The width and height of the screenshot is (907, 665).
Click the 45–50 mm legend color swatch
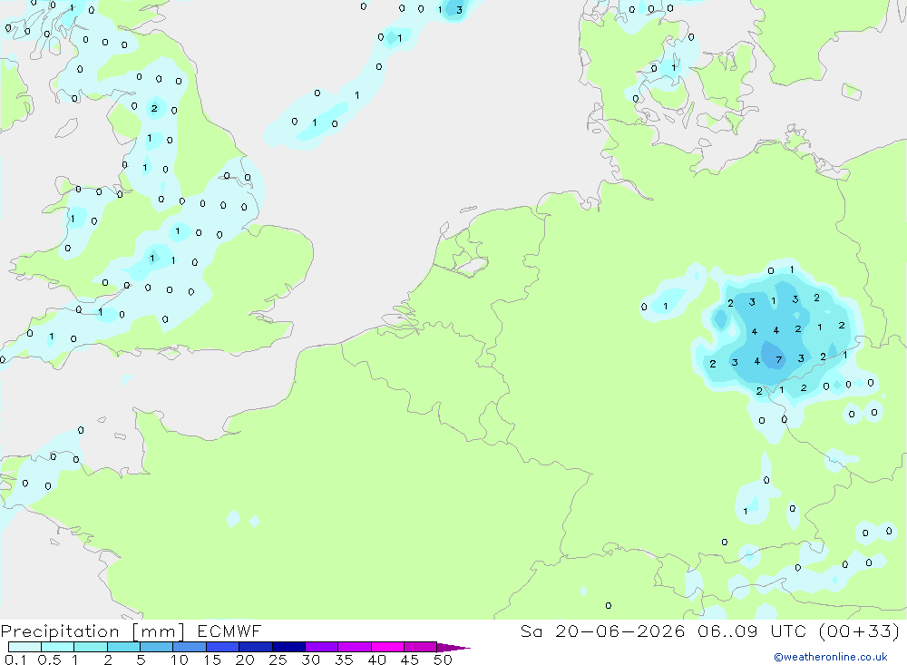[x=420, y=647]
